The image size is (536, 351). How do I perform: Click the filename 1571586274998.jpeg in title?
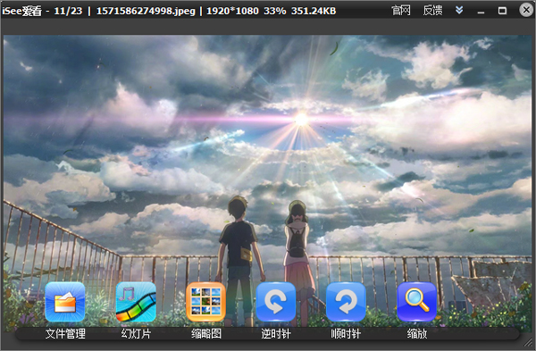click(x=146, y=11)
